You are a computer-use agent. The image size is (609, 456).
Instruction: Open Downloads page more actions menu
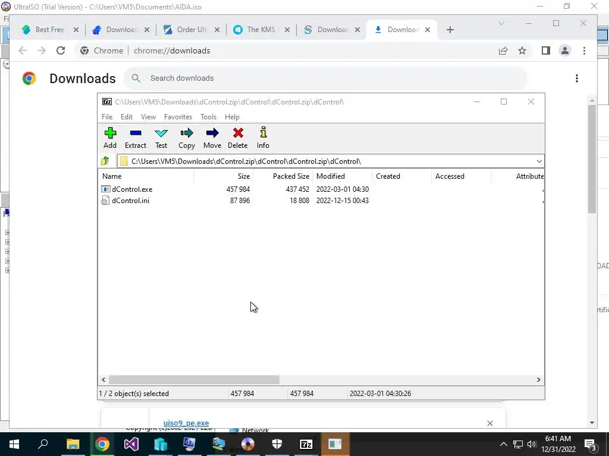coord(577,78)
